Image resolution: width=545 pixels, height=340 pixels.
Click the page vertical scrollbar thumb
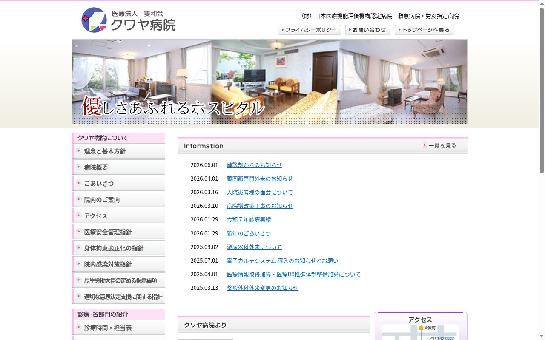pos(542,90)
